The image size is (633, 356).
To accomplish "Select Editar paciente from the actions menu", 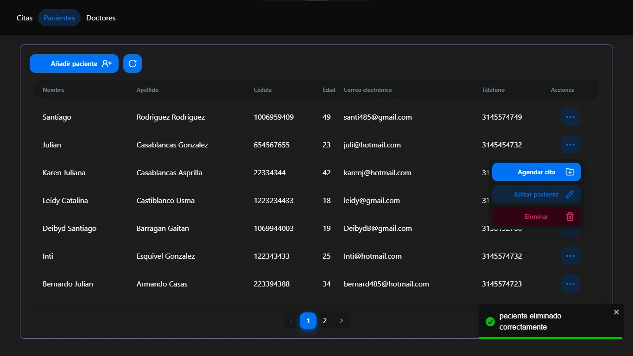I will pyautogui.click(x=537, y=194).
